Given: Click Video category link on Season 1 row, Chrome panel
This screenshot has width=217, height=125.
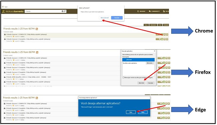Looking at the screenshot, I should pos(22,36).
